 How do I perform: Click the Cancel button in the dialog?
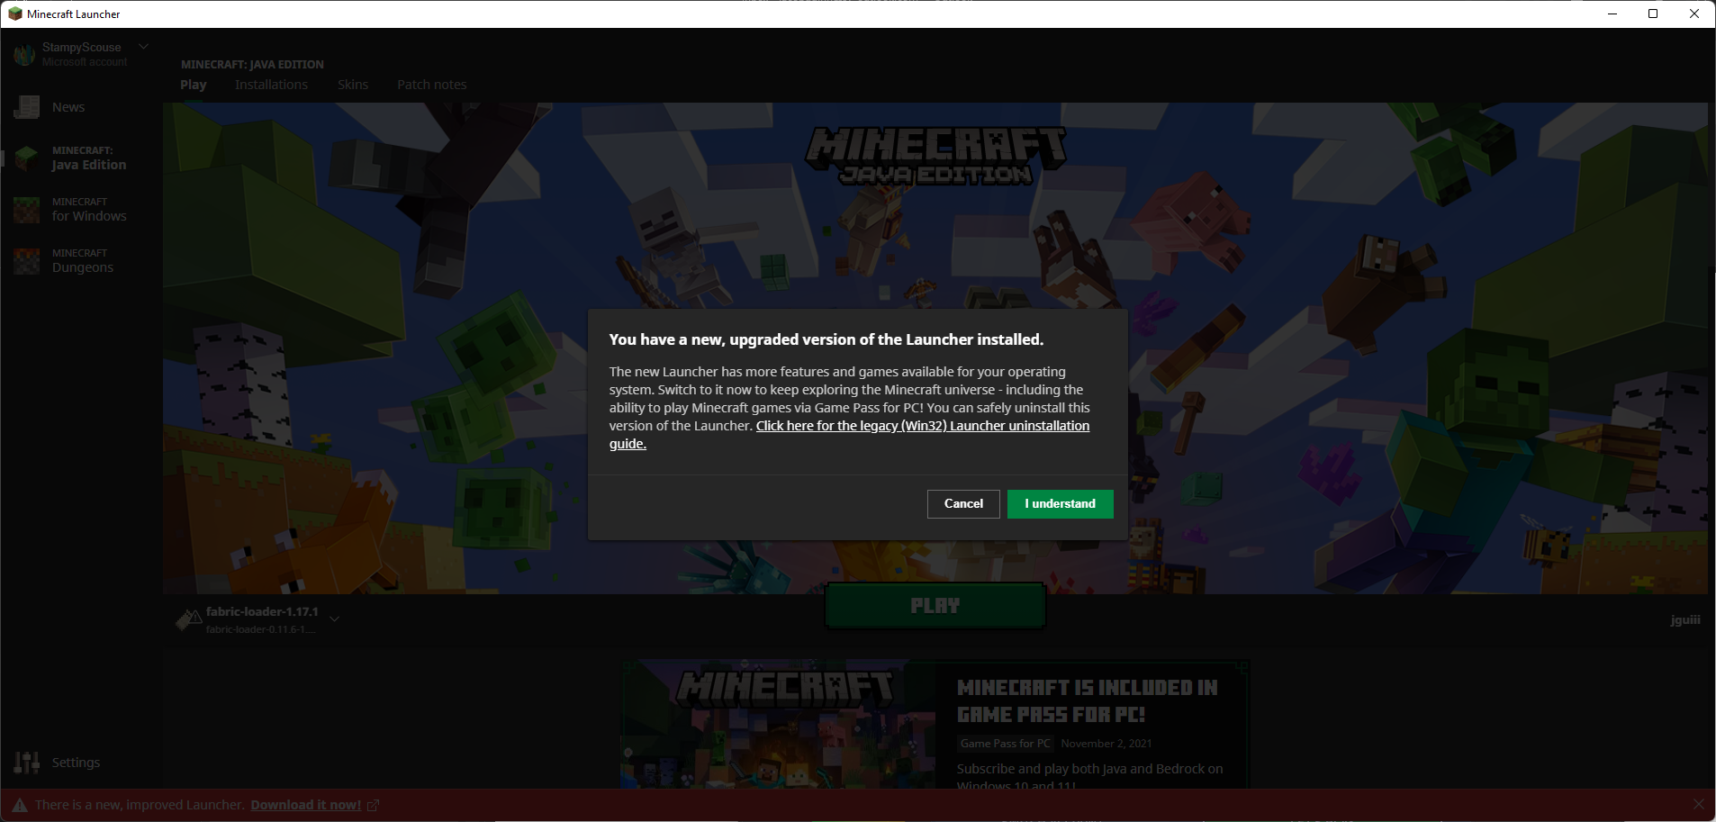click(x=963, y=504)
